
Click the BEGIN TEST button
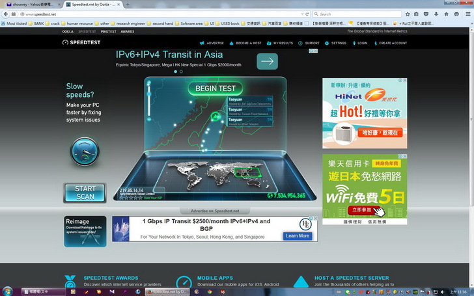coord(216,88)
